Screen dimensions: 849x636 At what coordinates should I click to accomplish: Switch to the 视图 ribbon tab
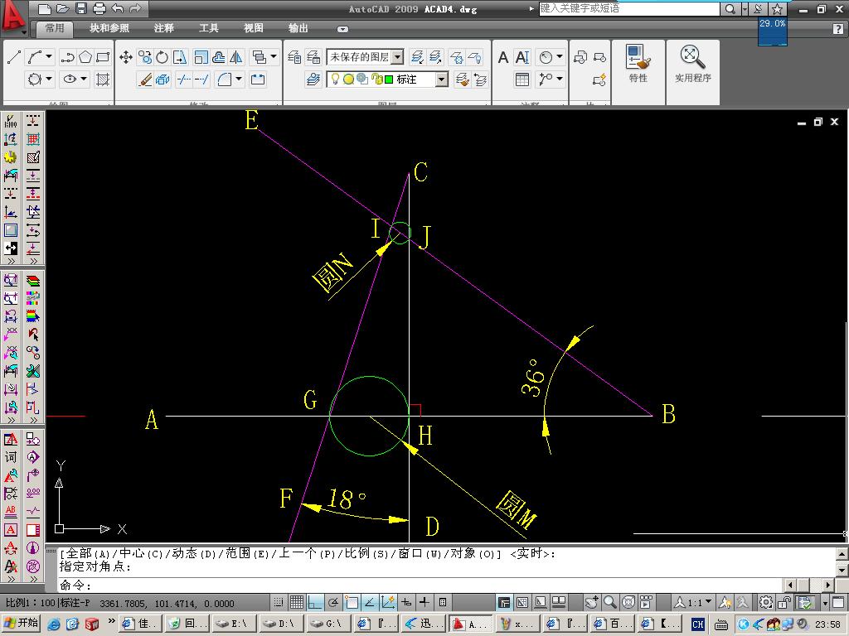pyautogui.click(x=254, y=28)
